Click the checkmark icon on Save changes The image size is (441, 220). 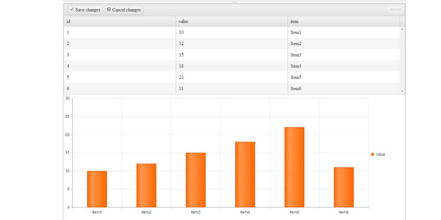tap(72, 10)
